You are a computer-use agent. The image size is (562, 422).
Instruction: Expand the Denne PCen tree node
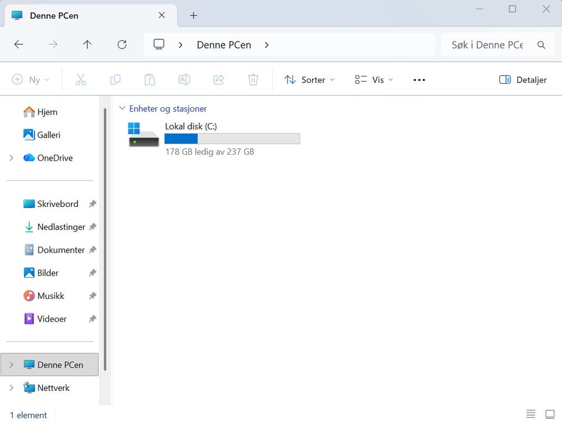point(12,365)
